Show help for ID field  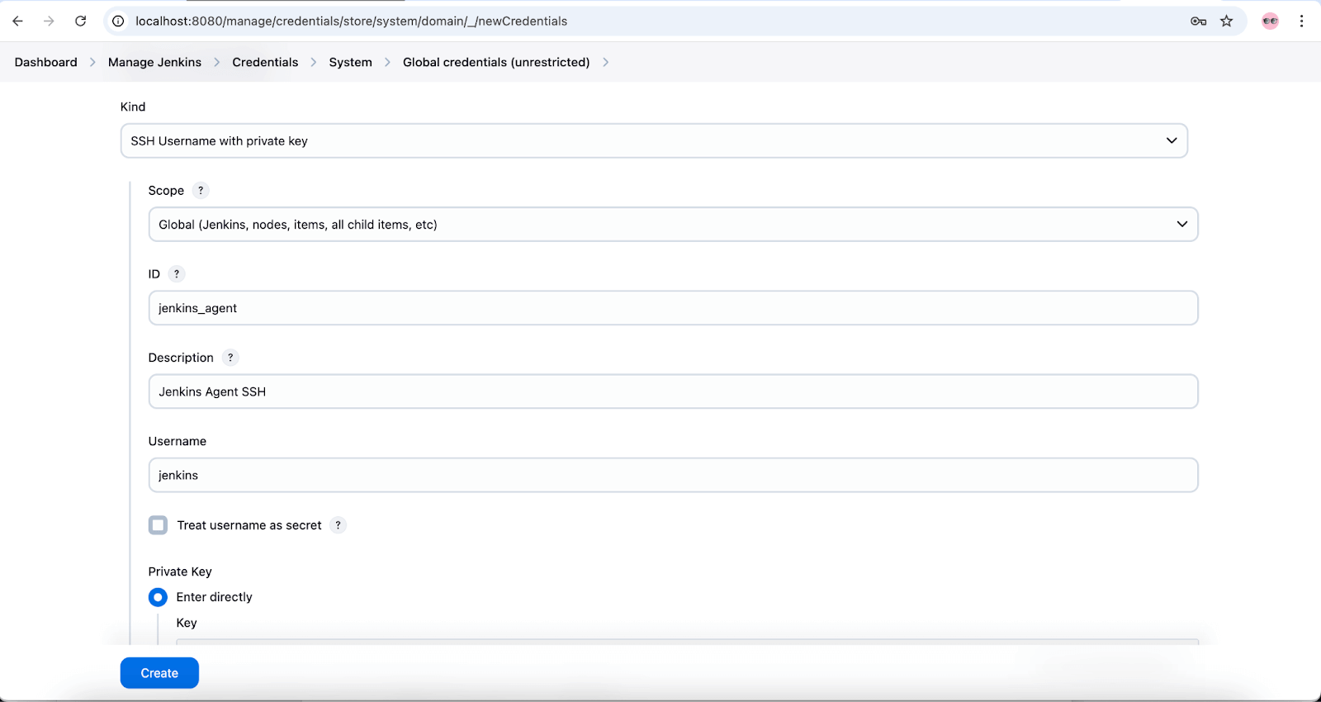pyautogui.click(x=177, y=273)
